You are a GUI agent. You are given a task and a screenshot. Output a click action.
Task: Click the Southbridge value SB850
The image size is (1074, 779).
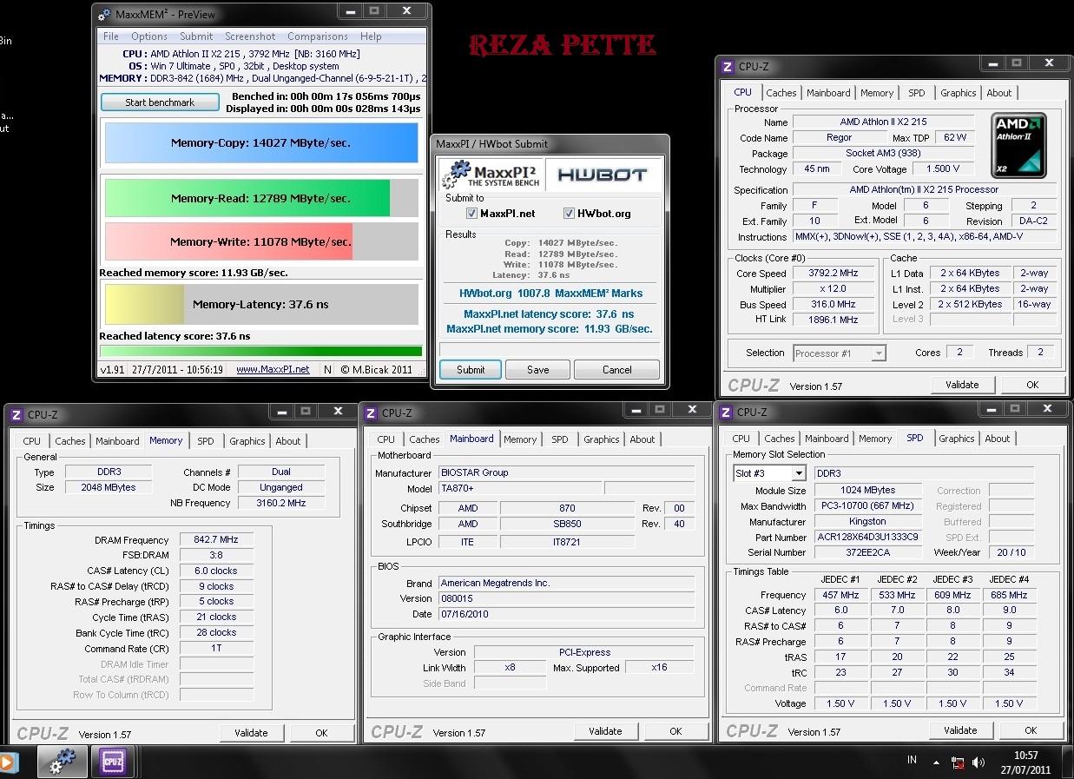pyautogui.click(x=567, y=524)
